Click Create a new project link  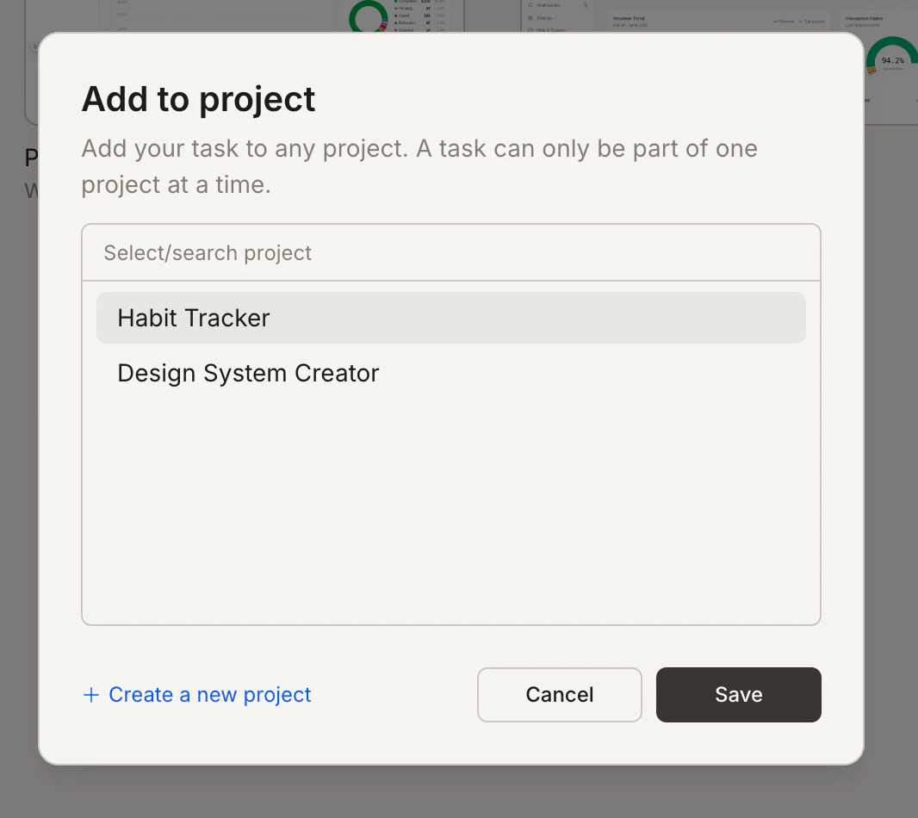196,695
